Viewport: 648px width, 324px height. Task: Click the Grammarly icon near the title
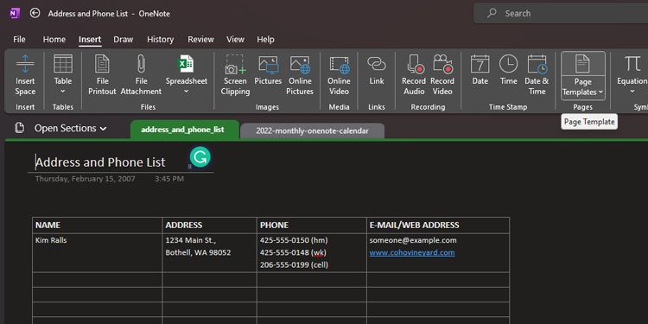[200, 157]
